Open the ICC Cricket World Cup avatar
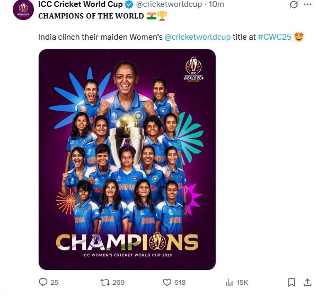Viewport: 319px width, 298px height. click(23, 7)
